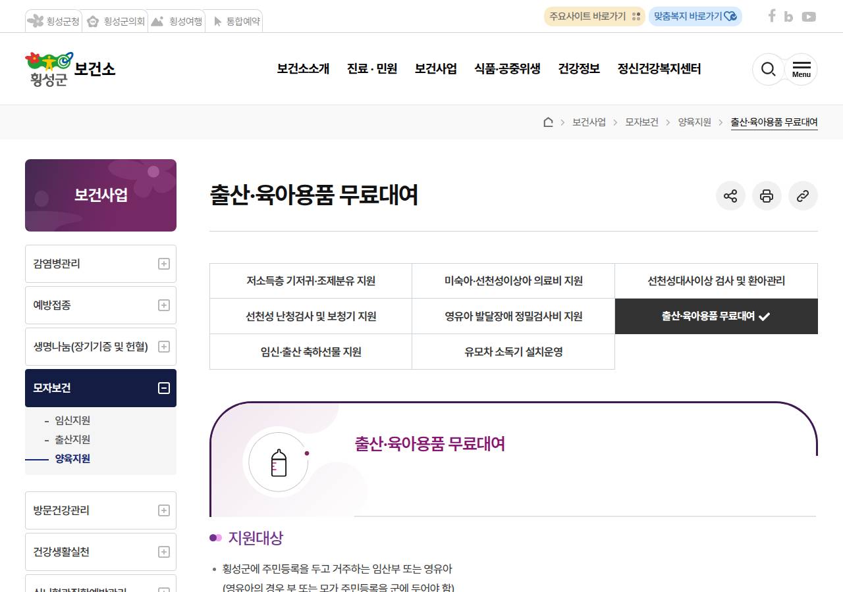
Task: Select 미숙아·선천성이상아 의료비 지원 tab
Action: [x=514, y=281]
